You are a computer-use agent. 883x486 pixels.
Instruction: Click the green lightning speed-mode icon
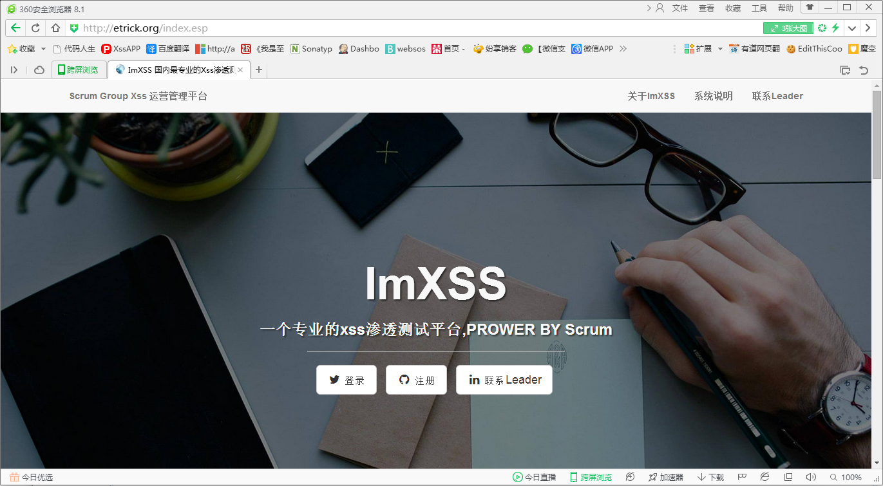[x=835, y=28]
